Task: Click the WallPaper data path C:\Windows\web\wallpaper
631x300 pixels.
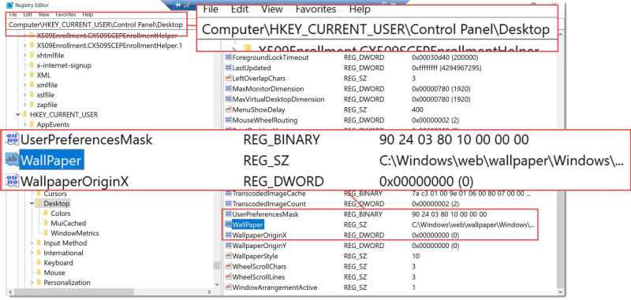Action: 473,224
